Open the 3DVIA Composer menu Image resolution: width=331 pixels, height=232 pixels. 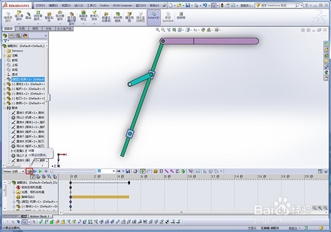pyautogui.click(x=122, y=6)
